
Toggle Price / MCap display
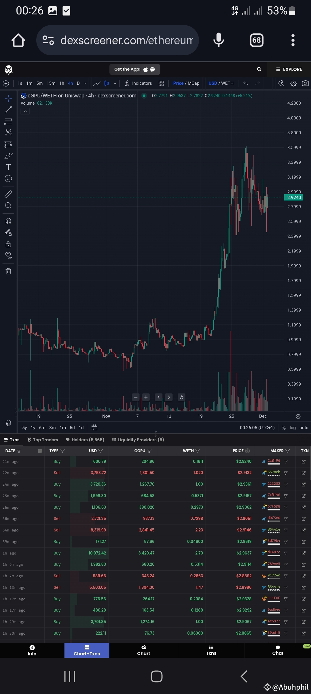186,83
